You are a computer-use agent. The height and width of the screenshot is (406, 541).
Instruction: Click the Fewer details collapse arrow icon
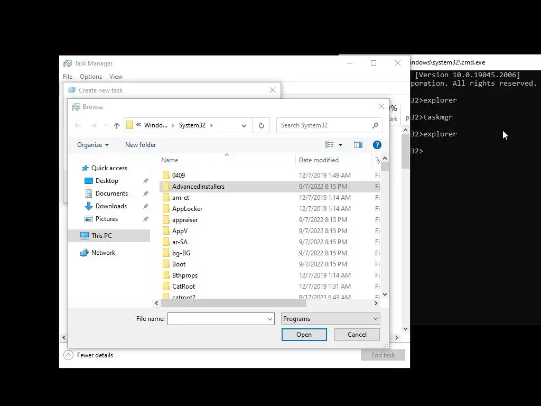click(x=68, y=355)
